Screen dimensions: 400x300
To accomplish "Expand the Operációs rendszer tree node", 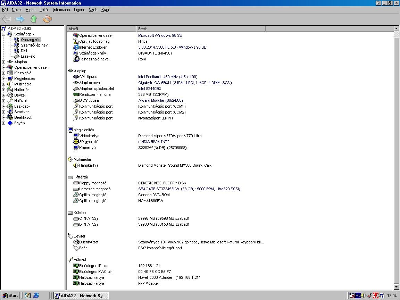I will tap(3, 68).
